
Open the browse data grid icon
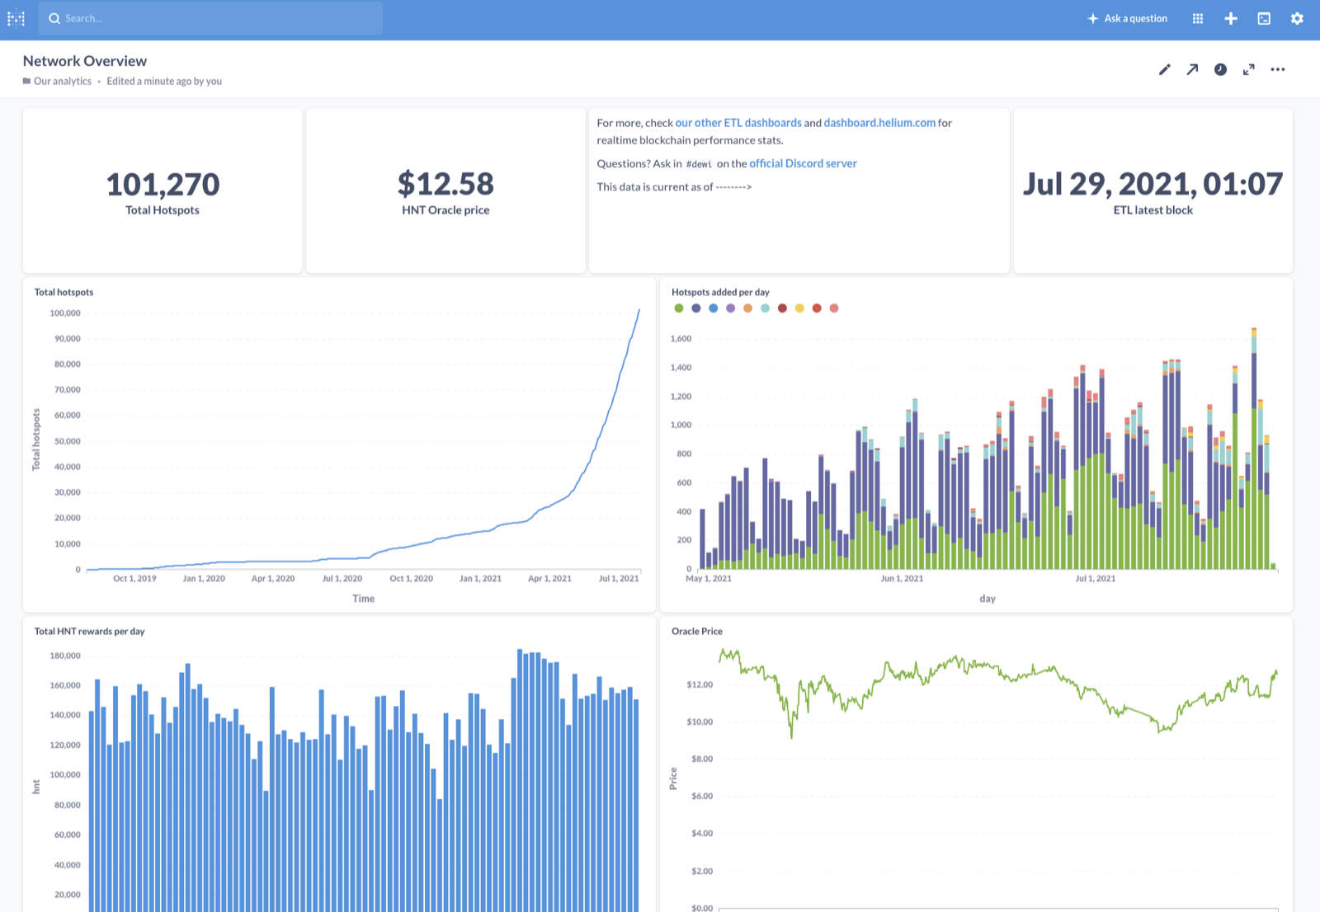coord(1198,18)
